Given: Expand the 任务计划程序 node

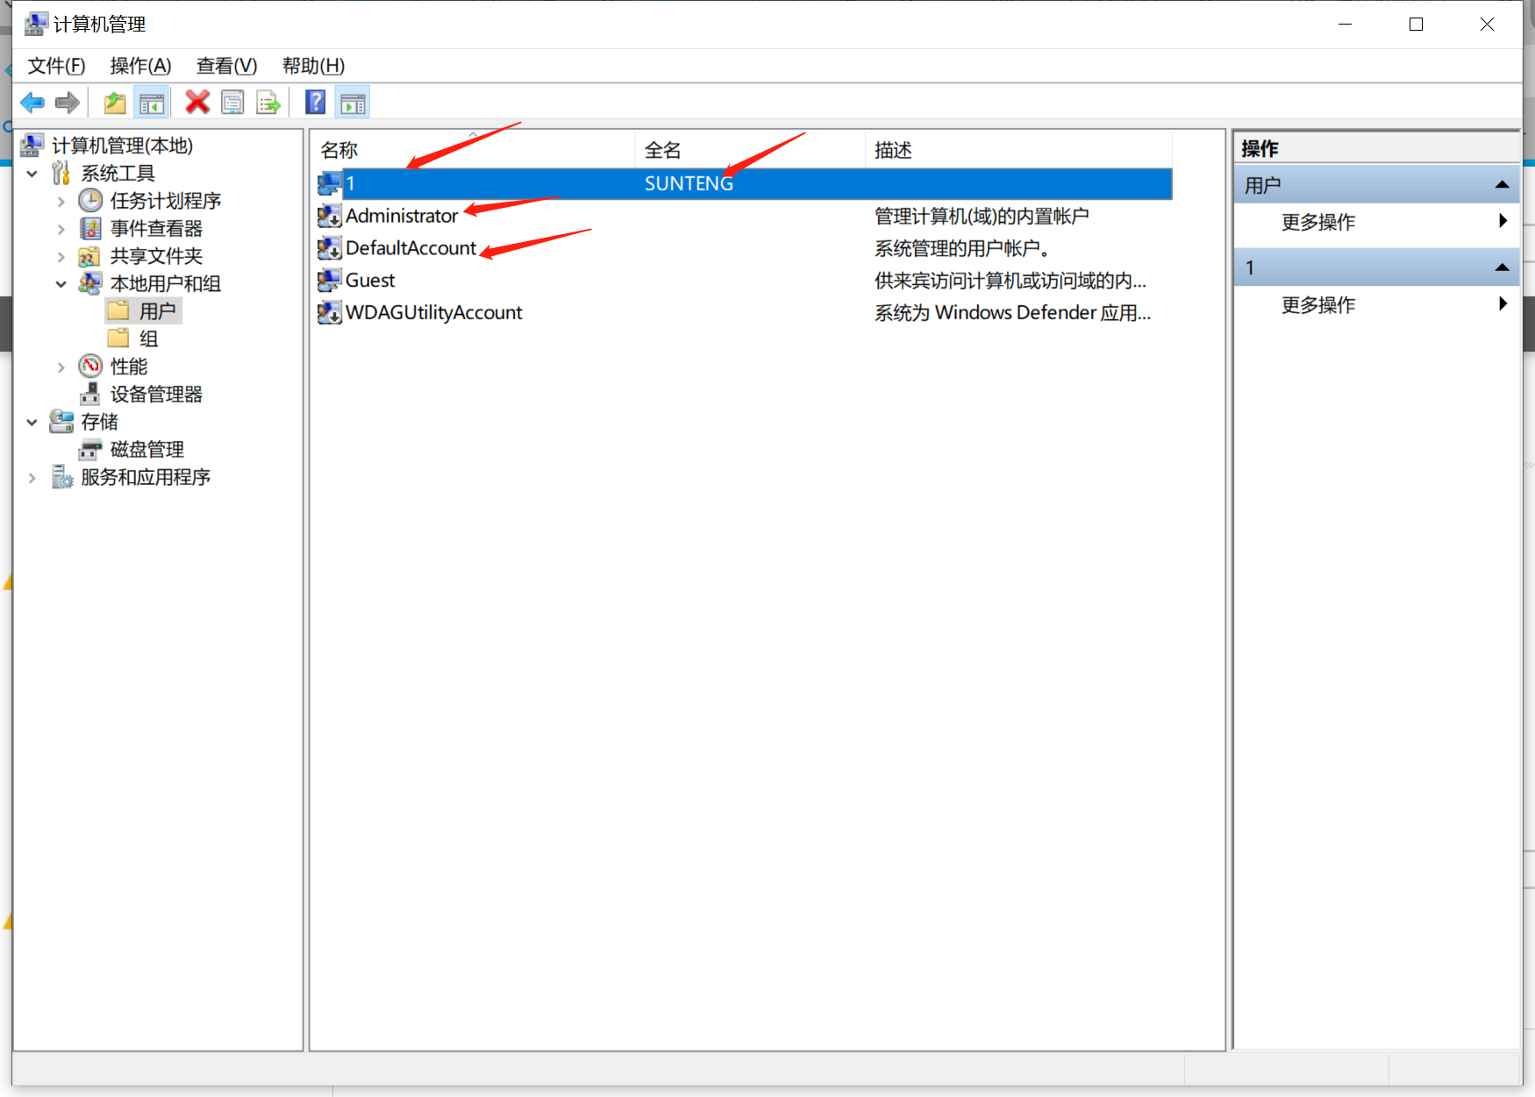Looking at the screenshot, I should (61, 202).
